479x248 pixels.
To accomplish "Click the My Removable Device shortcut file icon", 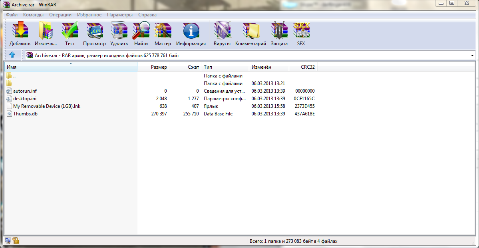I will click(x=9, y=106).
